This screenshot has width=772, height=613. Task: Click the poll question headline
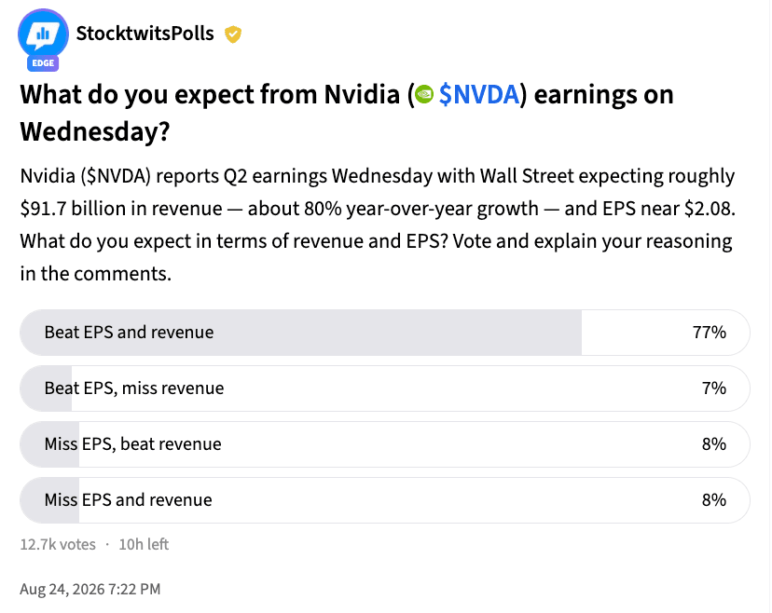[347, 113]
